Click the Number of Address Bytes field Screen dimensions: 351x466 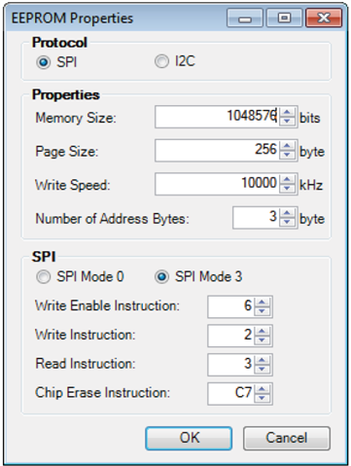[x=256, y=218]
